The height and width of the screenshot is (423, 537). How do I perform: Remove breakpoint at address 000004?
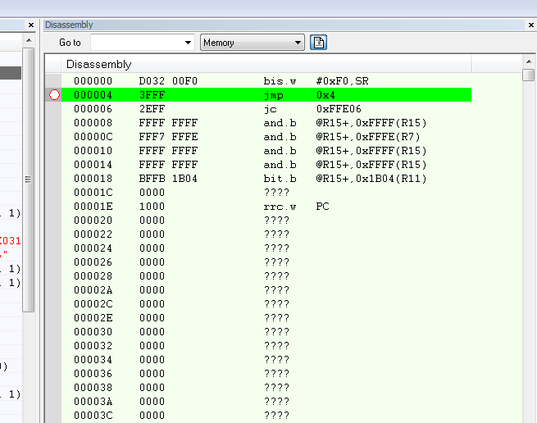coord(54,95)
